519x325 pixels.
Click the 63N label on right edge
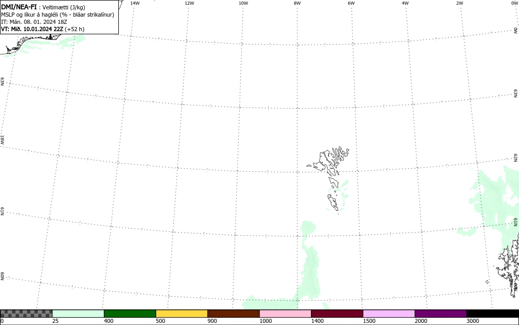516,93
